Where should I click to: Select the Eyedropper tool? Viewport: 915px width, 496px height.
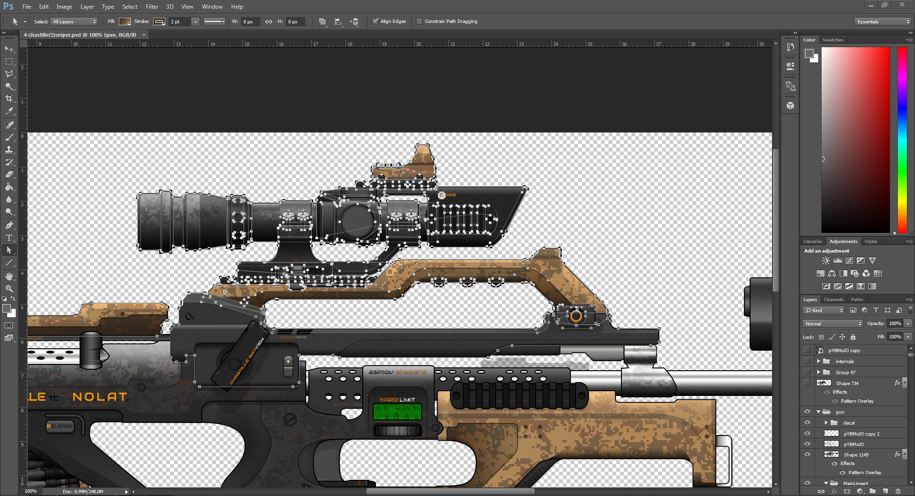click(9, 111)
